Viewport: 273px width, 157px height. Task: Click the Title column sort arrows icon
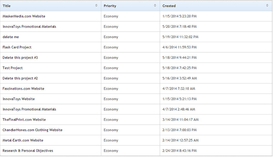pyautogui.click(x=96, y=5)
